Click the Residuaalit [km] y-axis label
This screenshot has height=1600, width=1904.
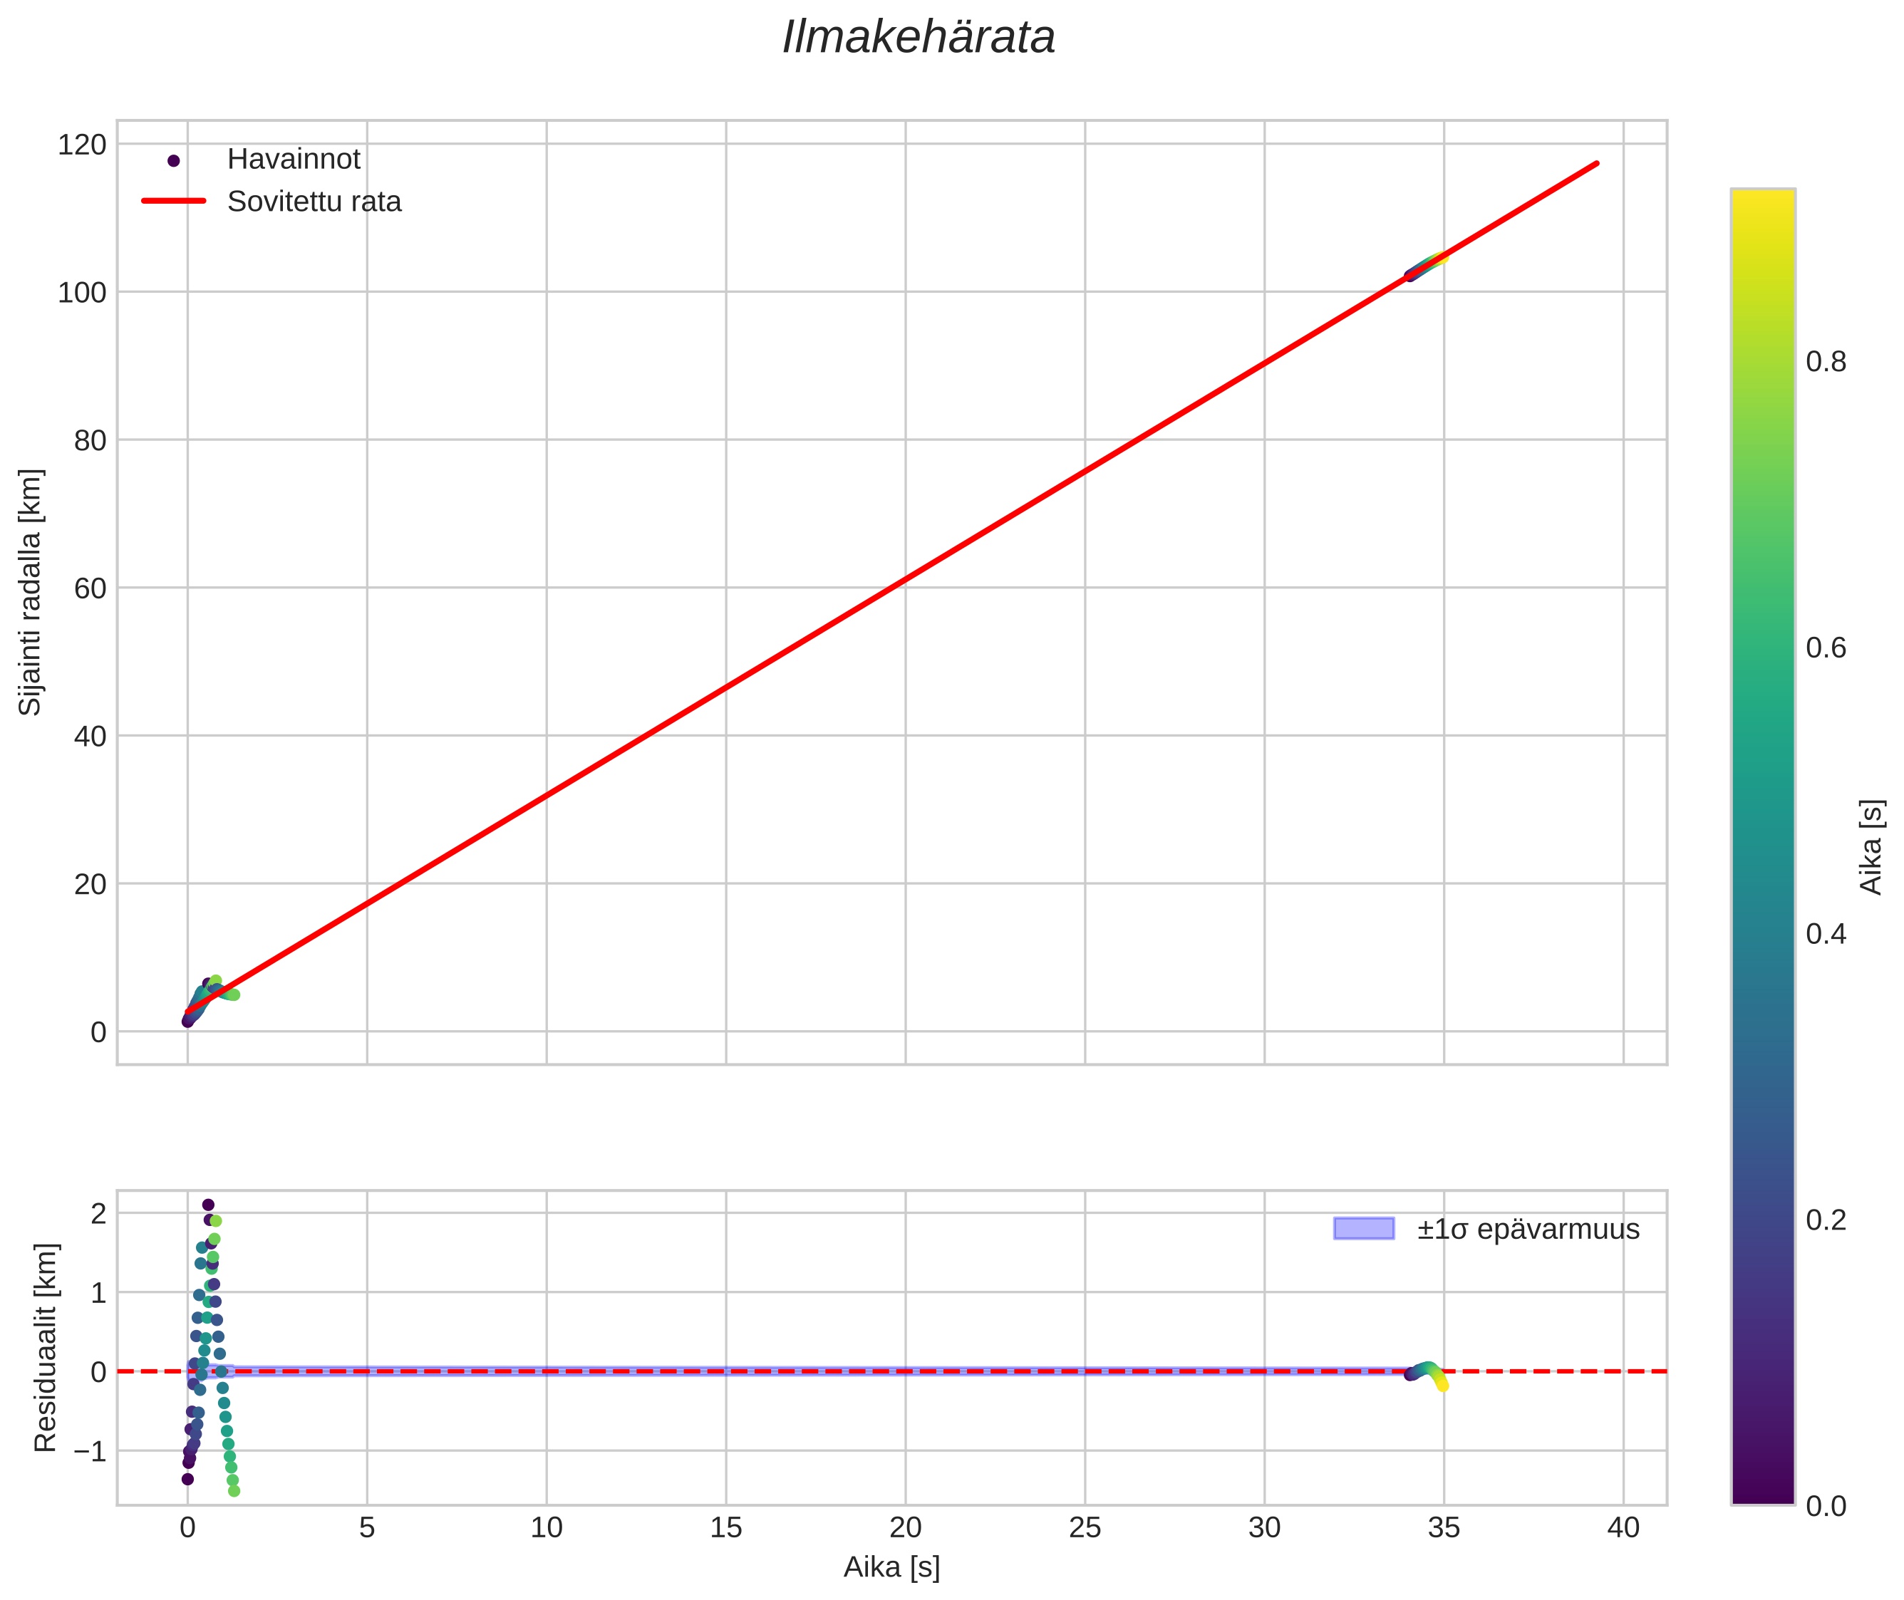pos(46,1347)
